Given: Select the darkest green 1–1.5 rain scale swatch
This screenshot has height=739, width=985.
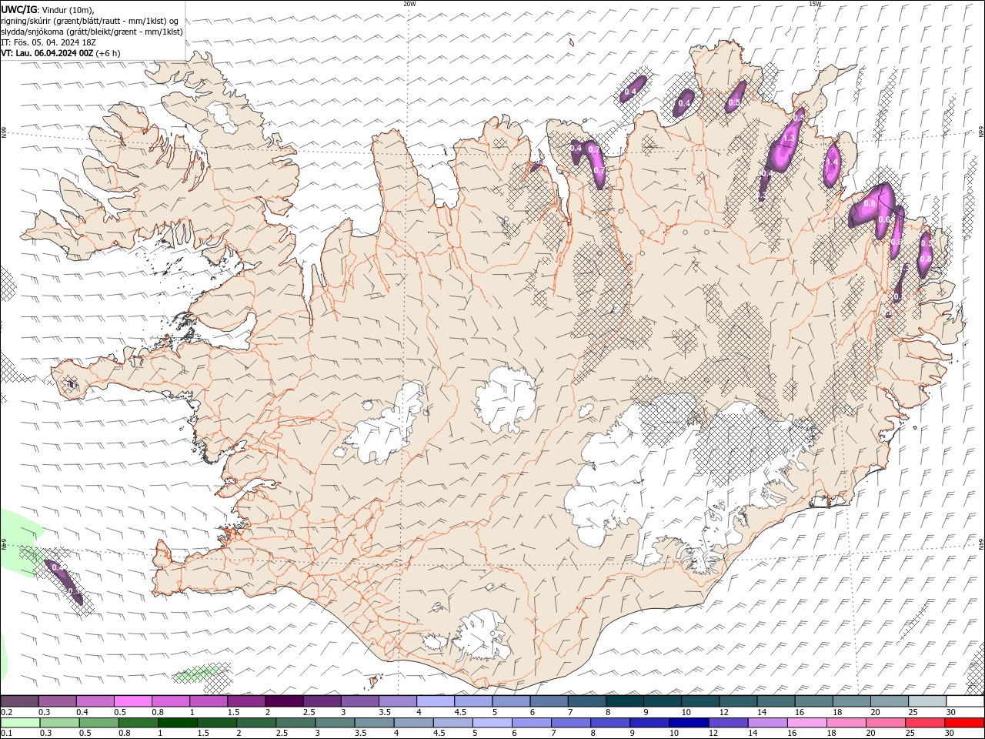Looking at the screenshot, I should [177, 723].
